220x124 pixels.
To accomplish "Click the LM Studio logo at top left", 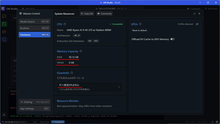I will pos(3,9).
